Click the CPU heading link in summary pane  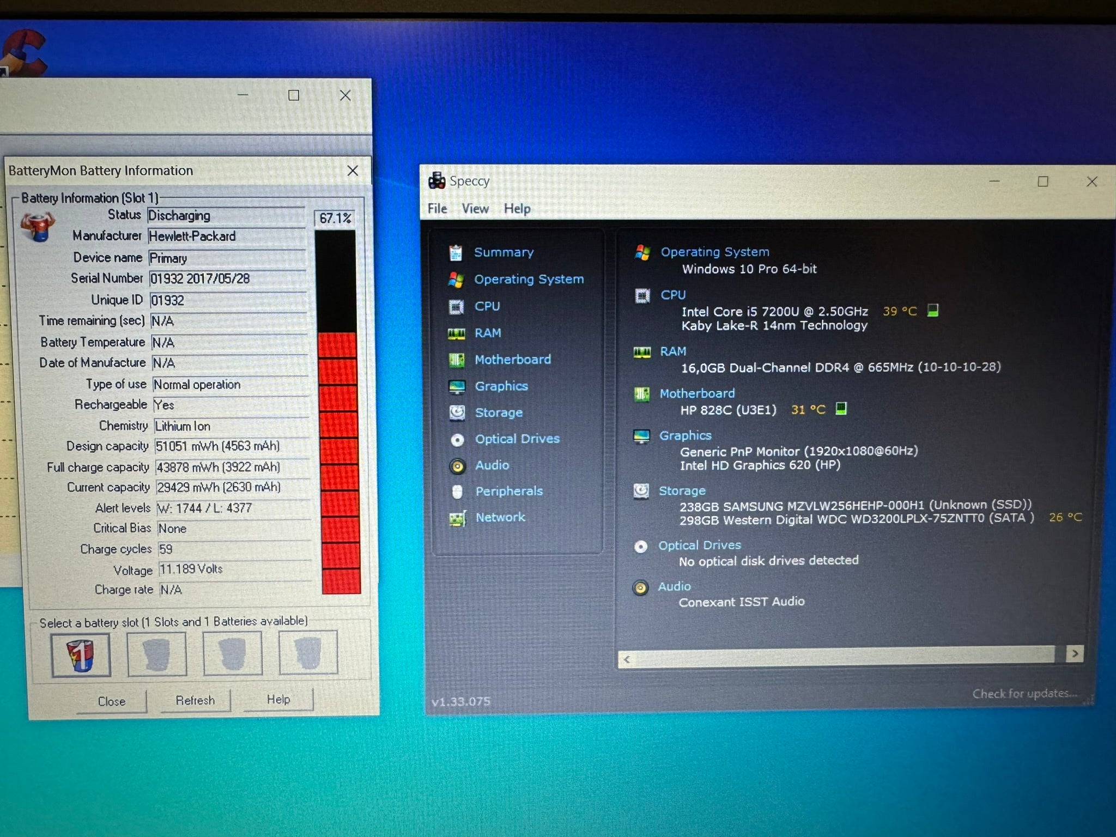[673, 295]
